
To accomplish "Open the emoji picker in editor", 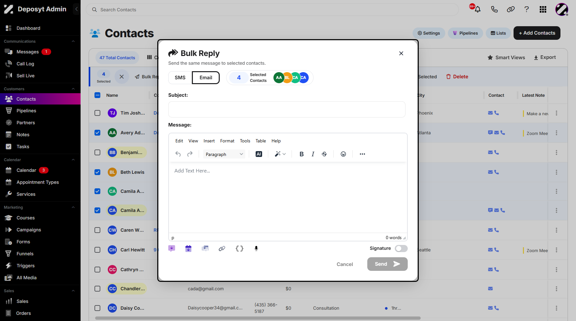I will pos(343,154).
